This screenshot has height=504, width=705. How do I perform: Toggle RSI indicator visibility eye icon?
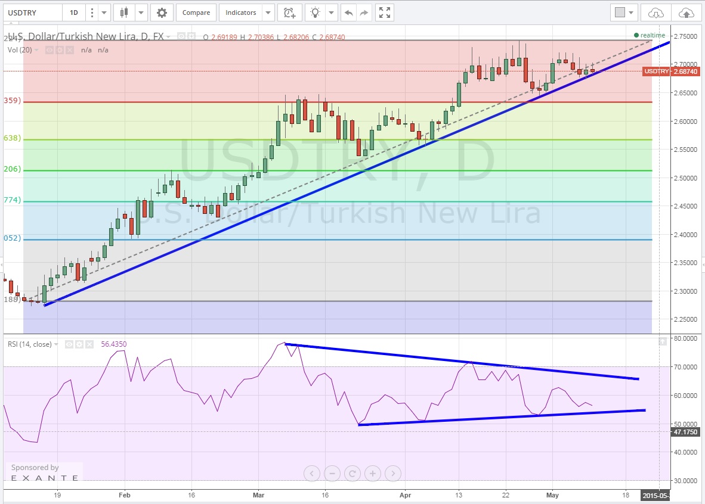click(69, 344)
